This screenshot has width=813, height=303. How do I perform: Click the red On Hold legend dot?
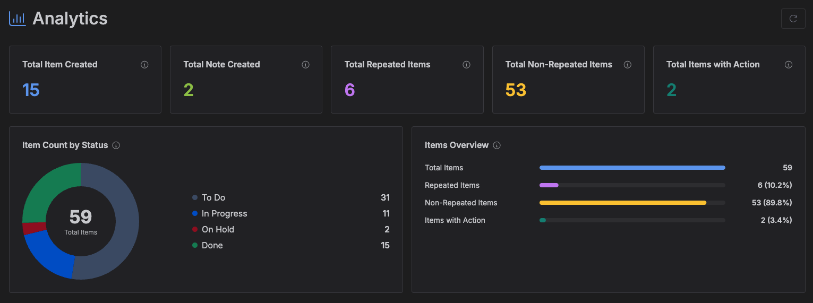195,229
